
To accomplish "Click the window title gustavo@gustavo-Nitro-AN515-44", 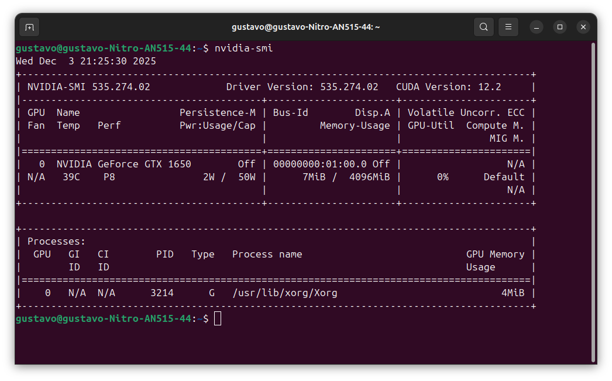I will coord(306,27).
